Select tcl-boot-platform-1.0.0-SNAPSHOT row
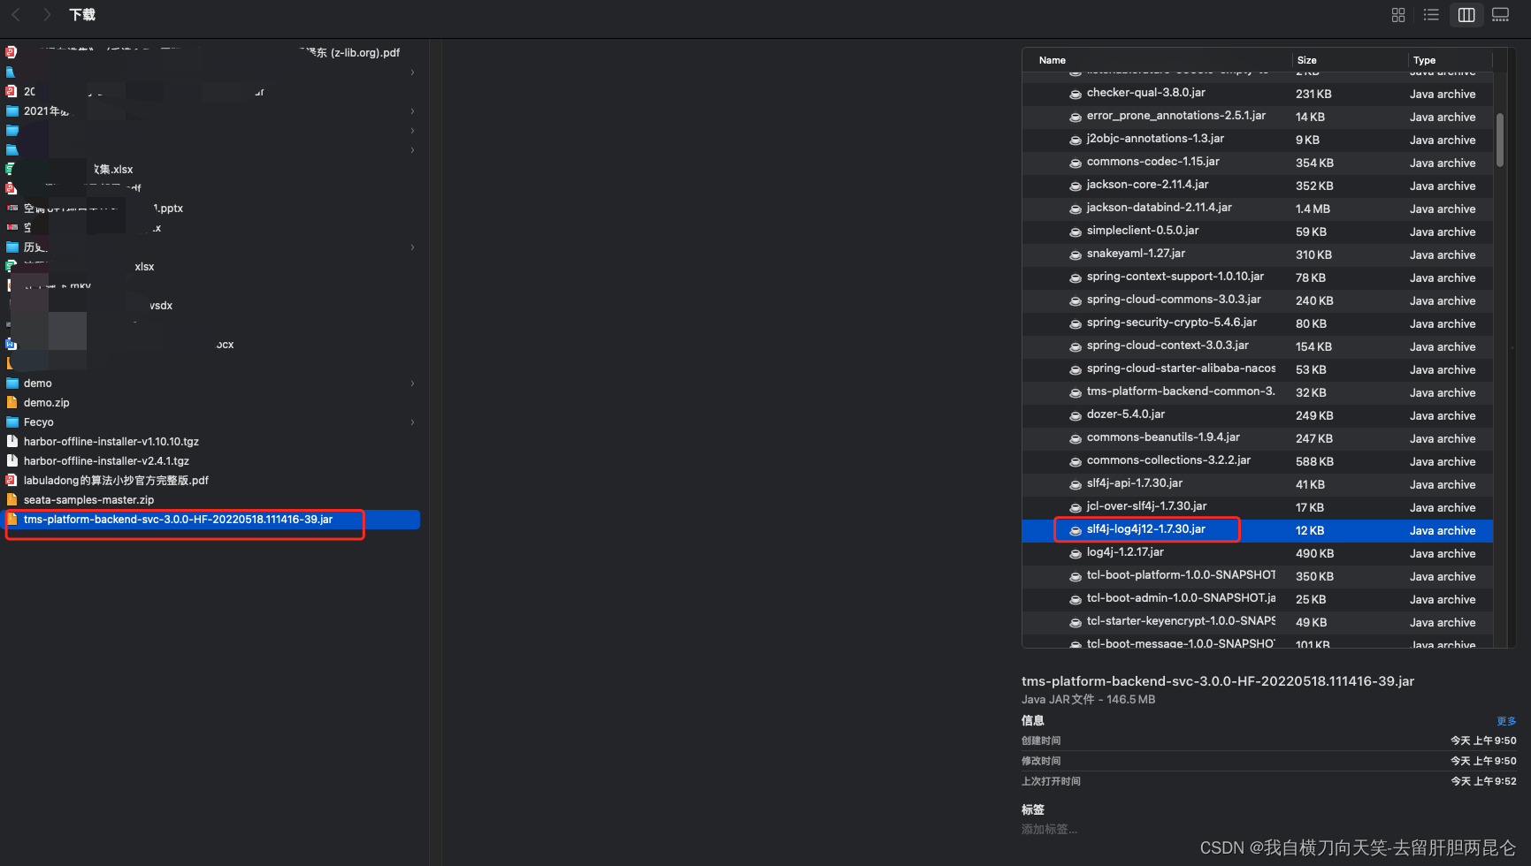Viewport: 1531px width, 866px height. point(1257,576)
